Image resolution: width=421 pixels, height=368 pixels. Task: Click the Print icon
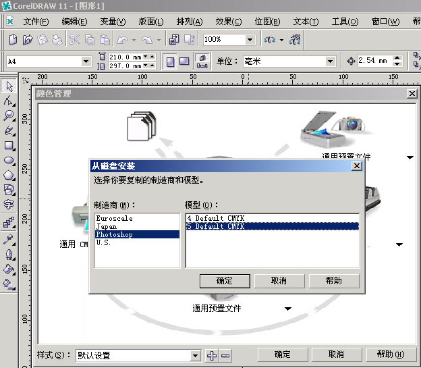point(57,40)
